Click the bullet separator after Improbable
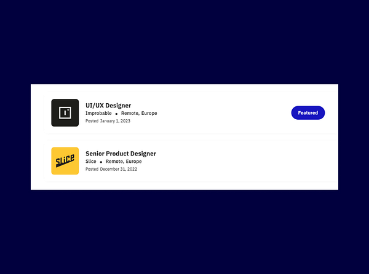Image resolution: width=369 pixels, height=274 pixels. (x=116, y=114)
